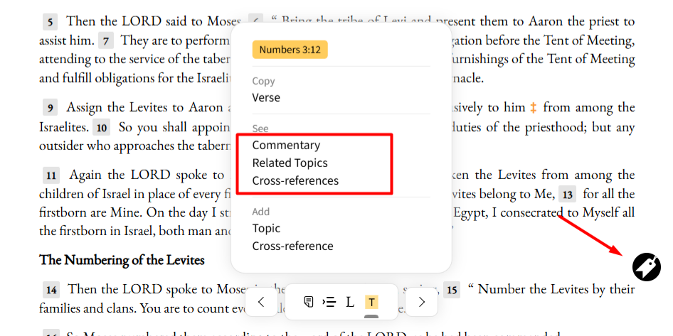Screen dimensions: 673x336
Task: Select the serif L icon in toolbar
Action: tap(350, 302)
